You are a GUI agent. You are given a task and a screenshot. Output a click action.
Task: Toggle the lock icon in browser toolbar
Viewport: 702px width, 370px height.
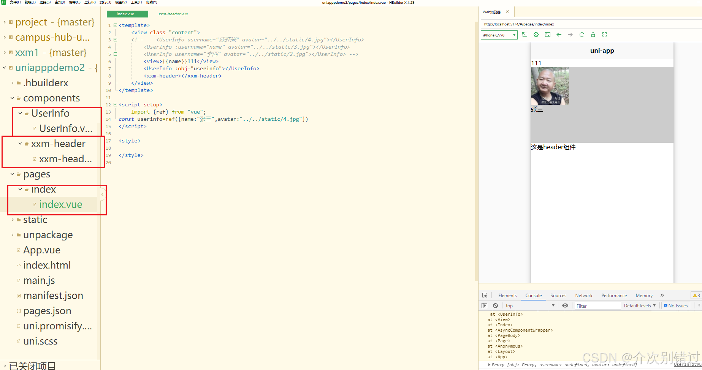pyautogui.click(x=593, y=35)
